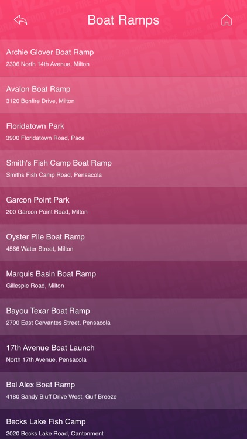The image size is (247, 439).
Task: Select 2700 East Cervantes Street, Pensacola address
Action: point(59,323)
